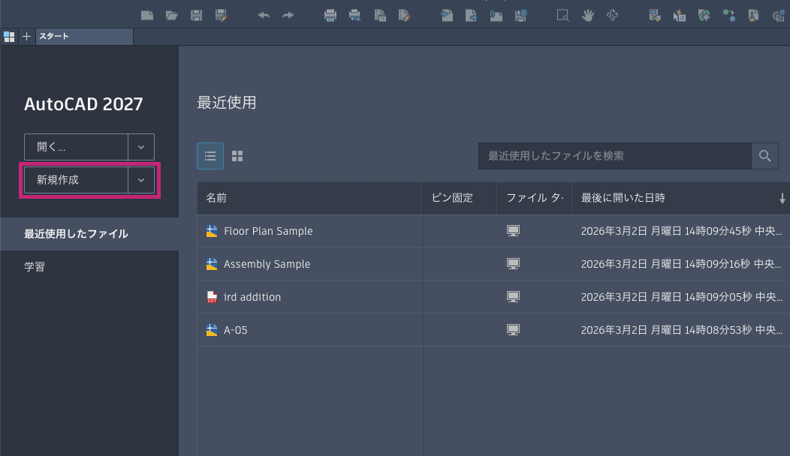Click the green and blue dots icon
Screen dimensions: 790x456
point(728,16)
